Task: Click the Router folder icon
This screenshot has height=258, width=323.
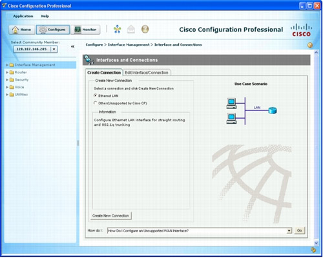Action: pos(12,72)
